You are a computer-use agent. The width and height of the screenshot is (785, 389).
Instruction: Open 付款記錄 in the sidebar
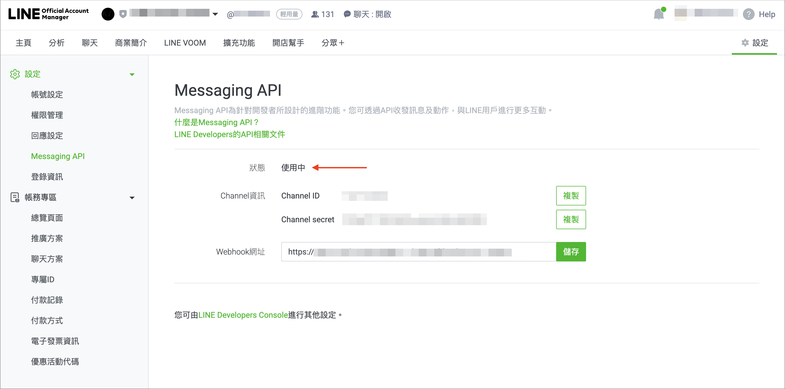click(x=47, y=300)
